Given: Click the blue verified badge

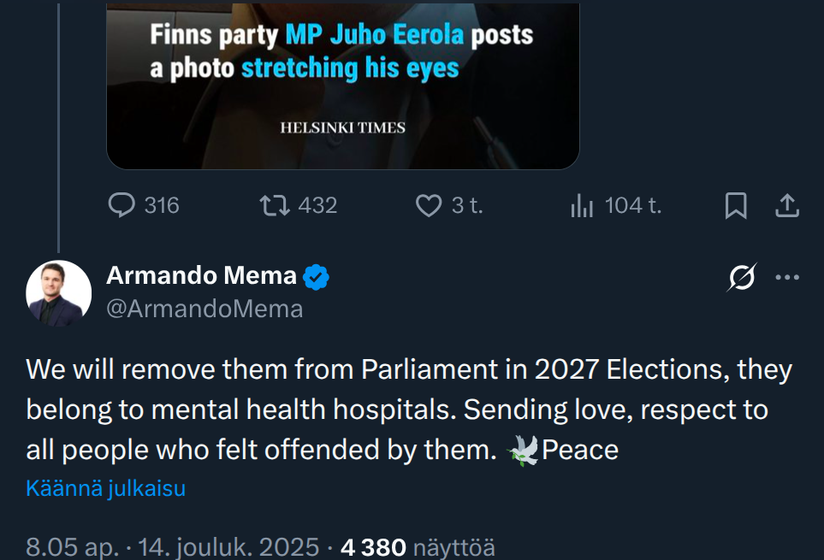Looking at the screenshot, I should [x=317, y=276].
